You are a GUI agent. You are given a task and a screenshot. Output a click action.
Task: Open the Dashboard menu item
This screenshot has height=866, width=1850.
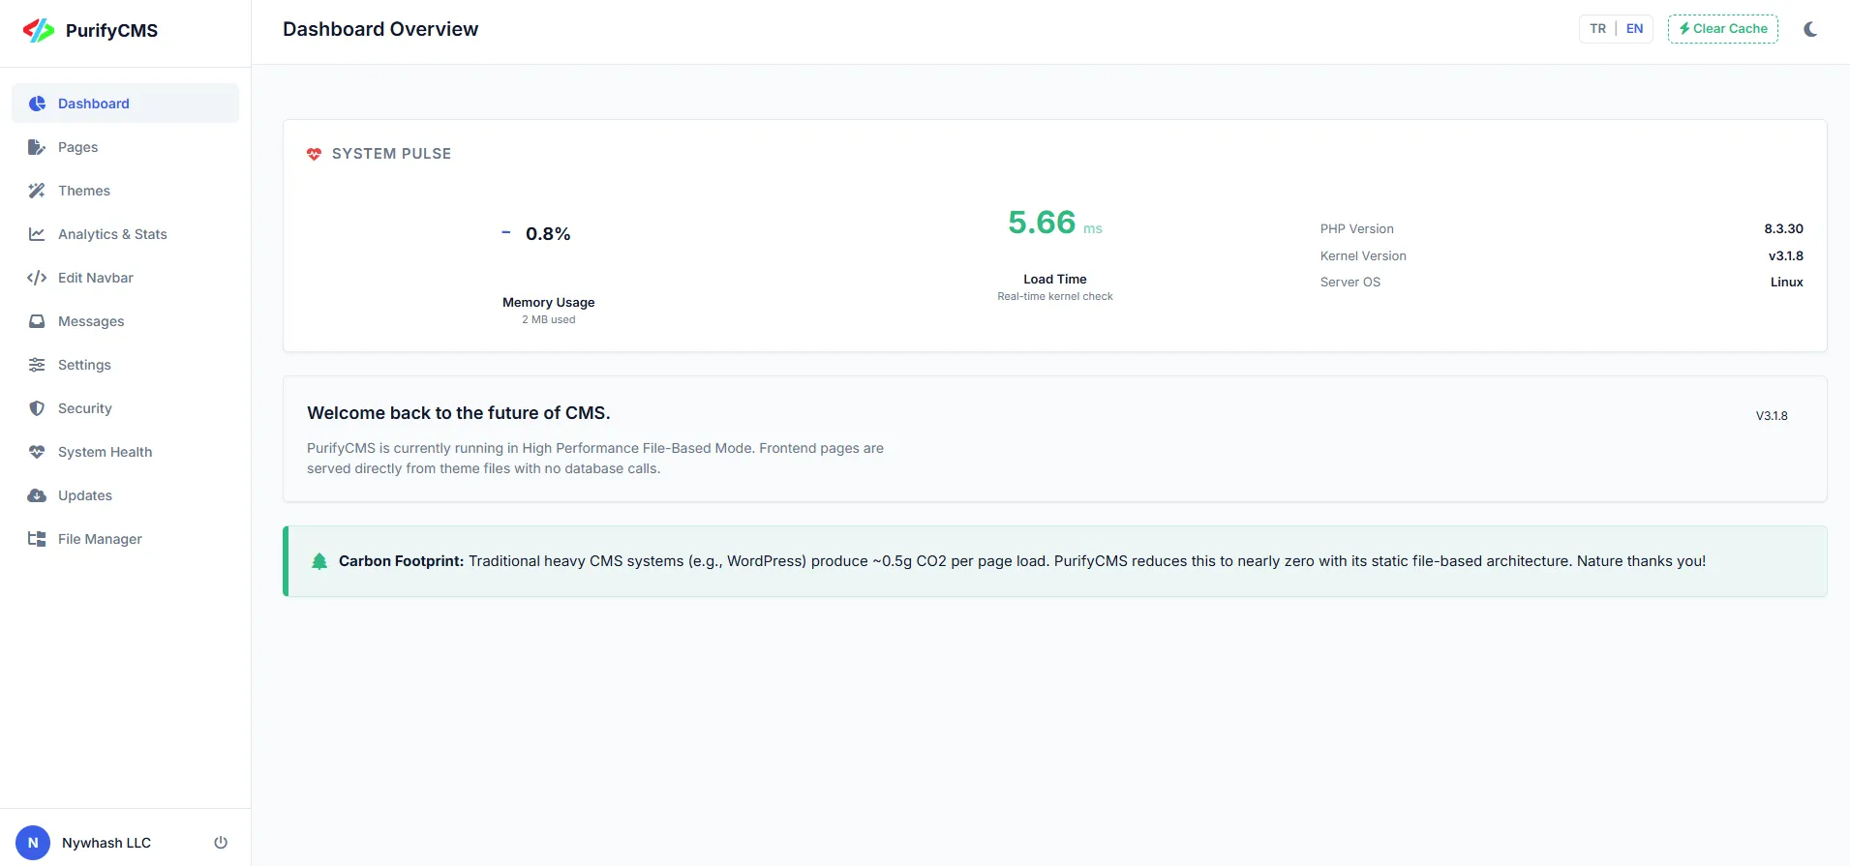click(125, 104)
